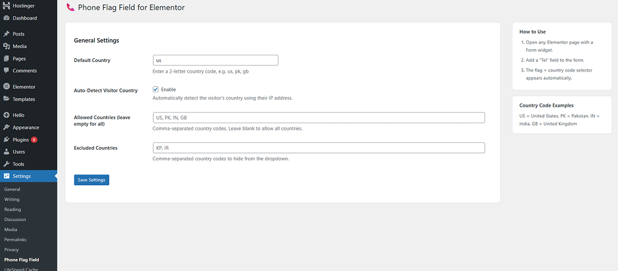This screenshot has width=618, height=271.
Task: Open Media settings submenu item
Action: point(11,229)
